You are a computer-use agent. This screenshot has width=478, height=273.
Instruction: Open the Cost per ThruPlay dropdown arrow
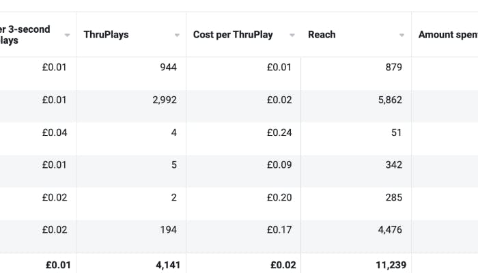coord(292,35)
